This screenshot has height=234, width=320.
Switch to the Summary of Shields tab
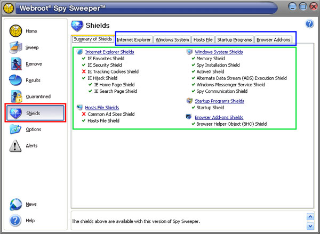tap(93, 39)
